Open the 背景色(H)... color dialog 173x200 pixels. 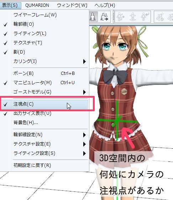(x=44, y=123)
